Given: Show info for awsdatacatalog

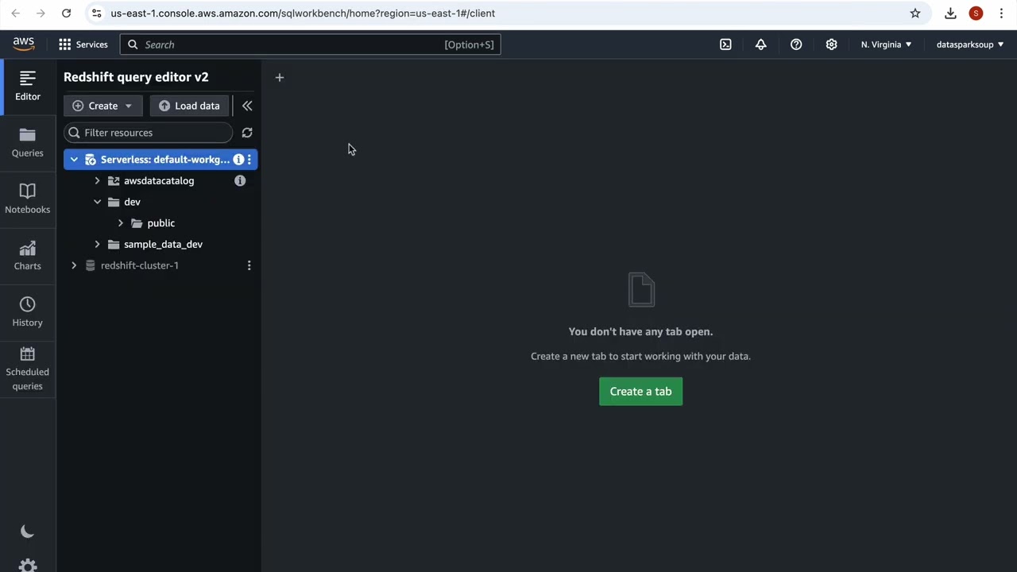Looking at the screenshot, I should pyautogui.click(x=240, y=180).
